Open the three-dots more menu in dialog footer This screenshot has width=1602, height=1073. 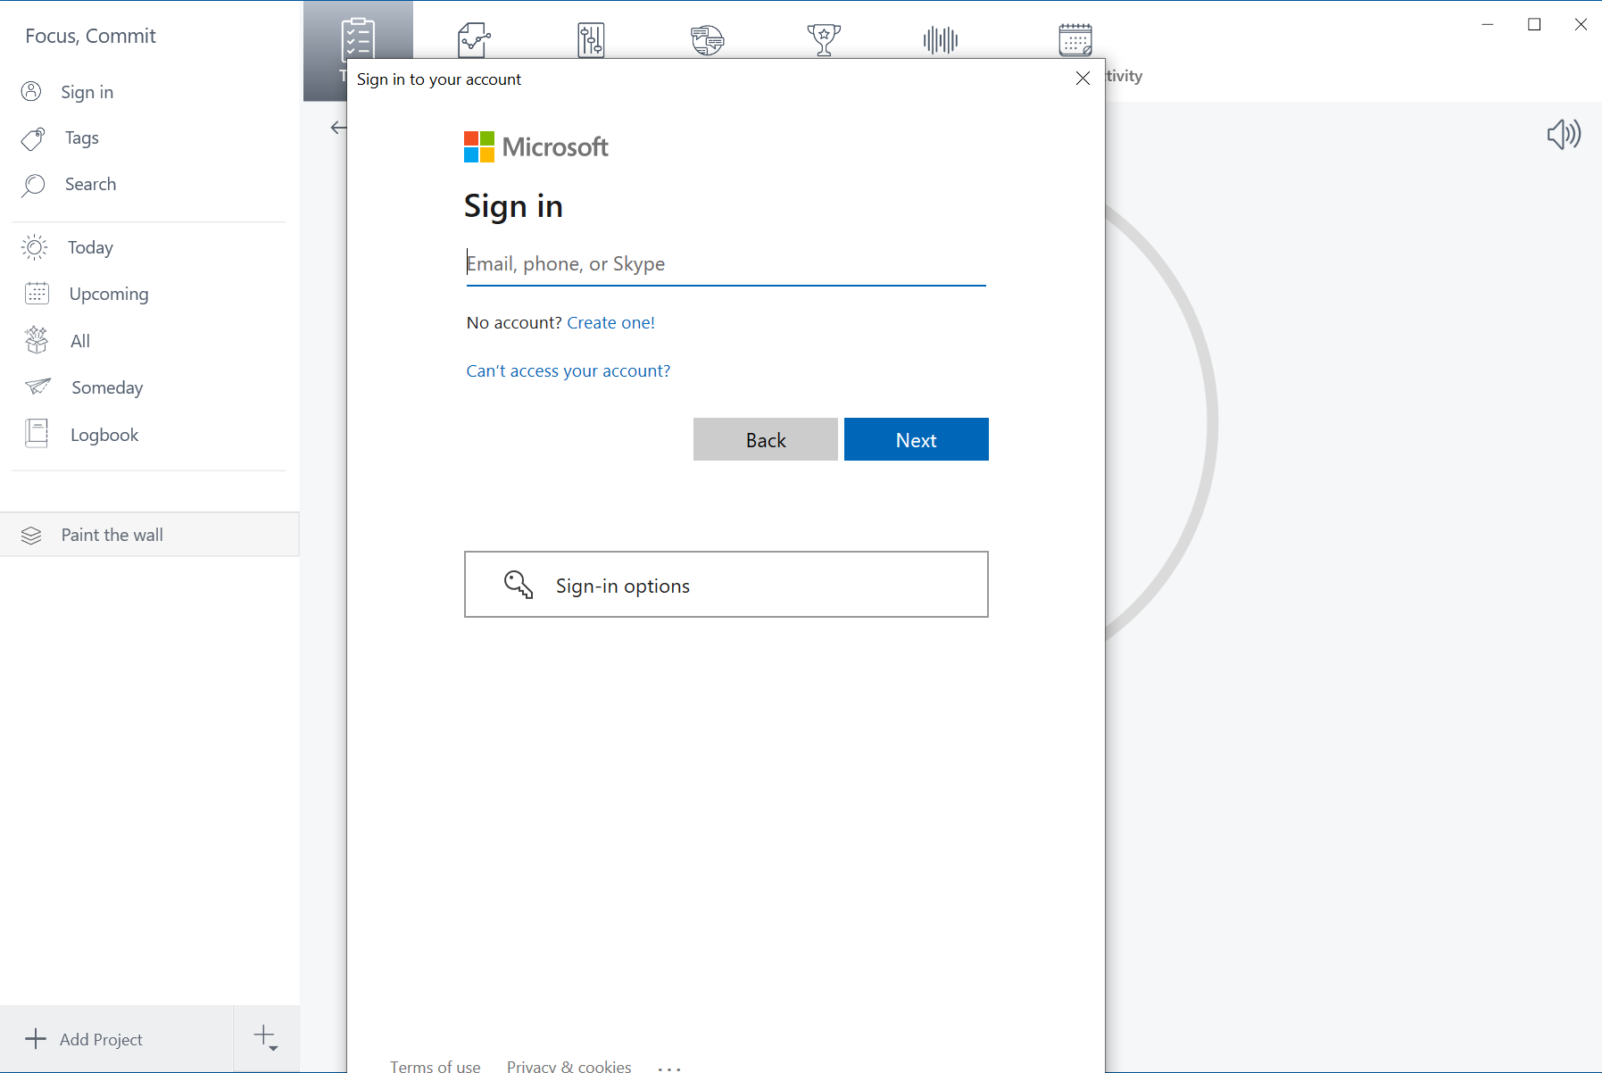click(x=668, y=1067)
